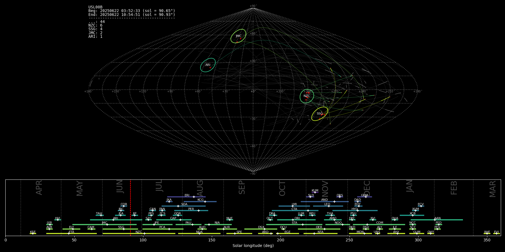Click the NZC radiant label on sky map
The image size is (505, 252).
(307, 96)
